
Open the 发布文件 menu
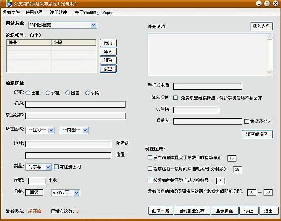11,12
